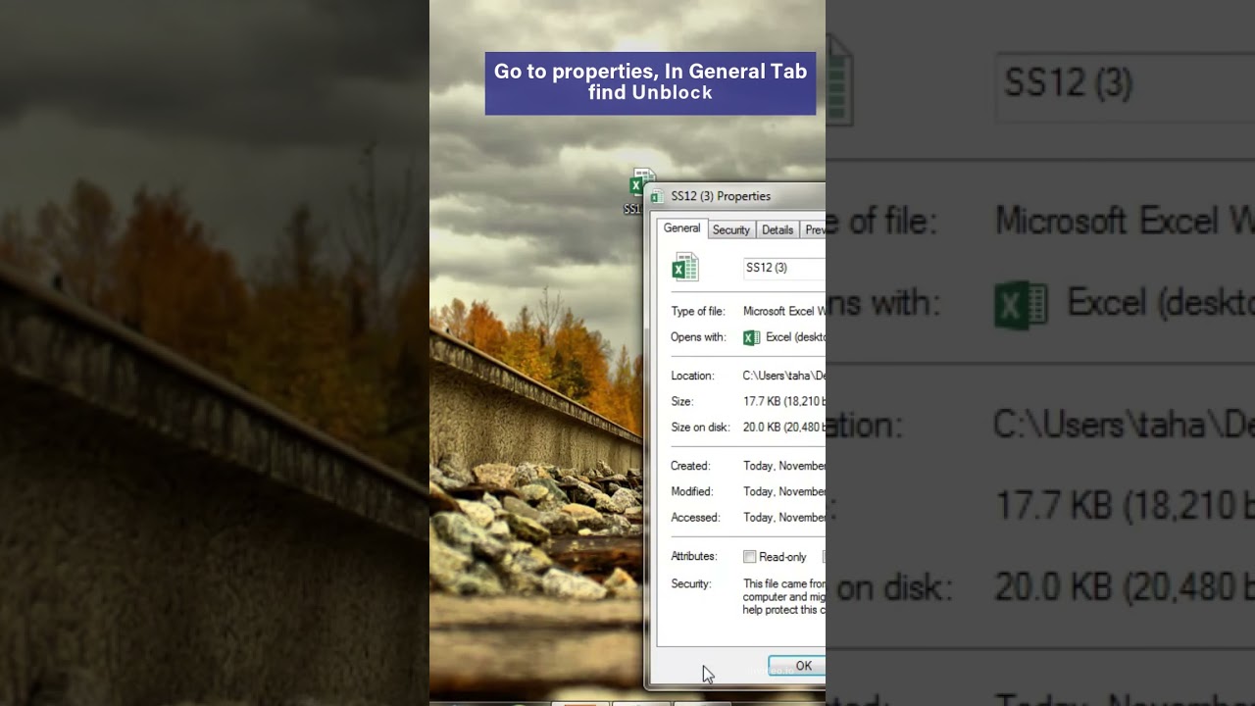Click the SS12 (3) Properties title text
The image size is (1255, 706).
(x=721, y=196)
